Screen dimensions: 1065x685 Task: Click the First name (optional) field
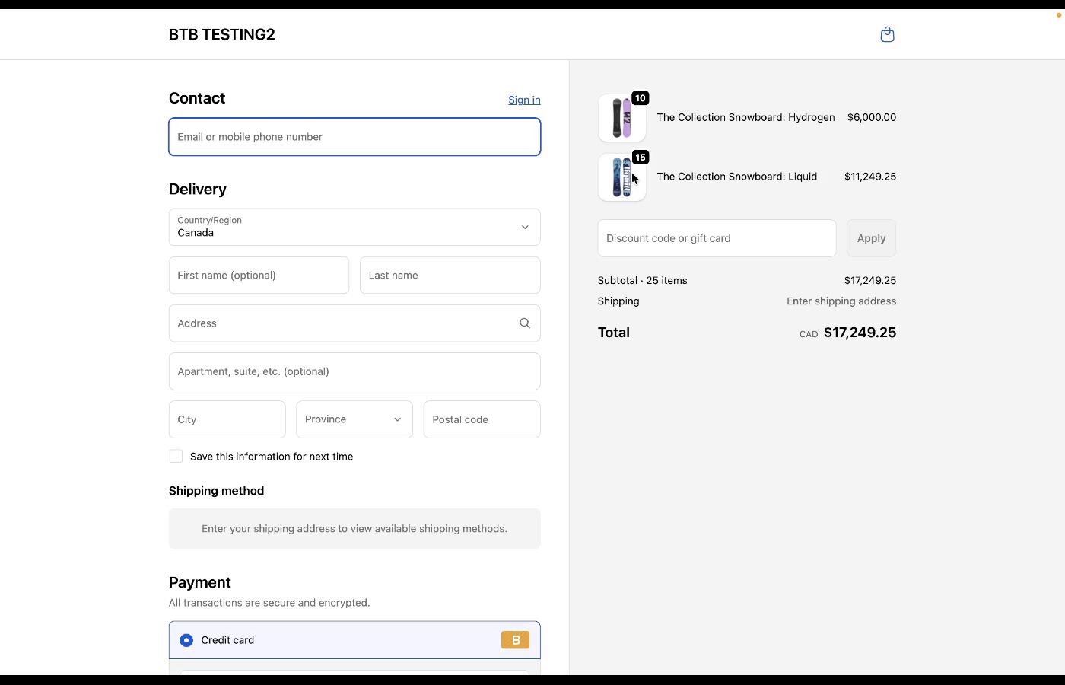[x=259, y=276]
